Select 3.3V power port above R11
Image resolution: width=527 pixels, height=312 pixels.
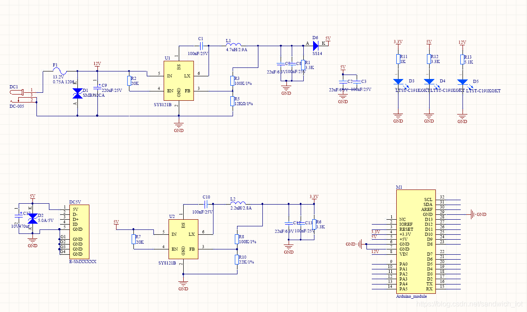click(x=398, y=43)
